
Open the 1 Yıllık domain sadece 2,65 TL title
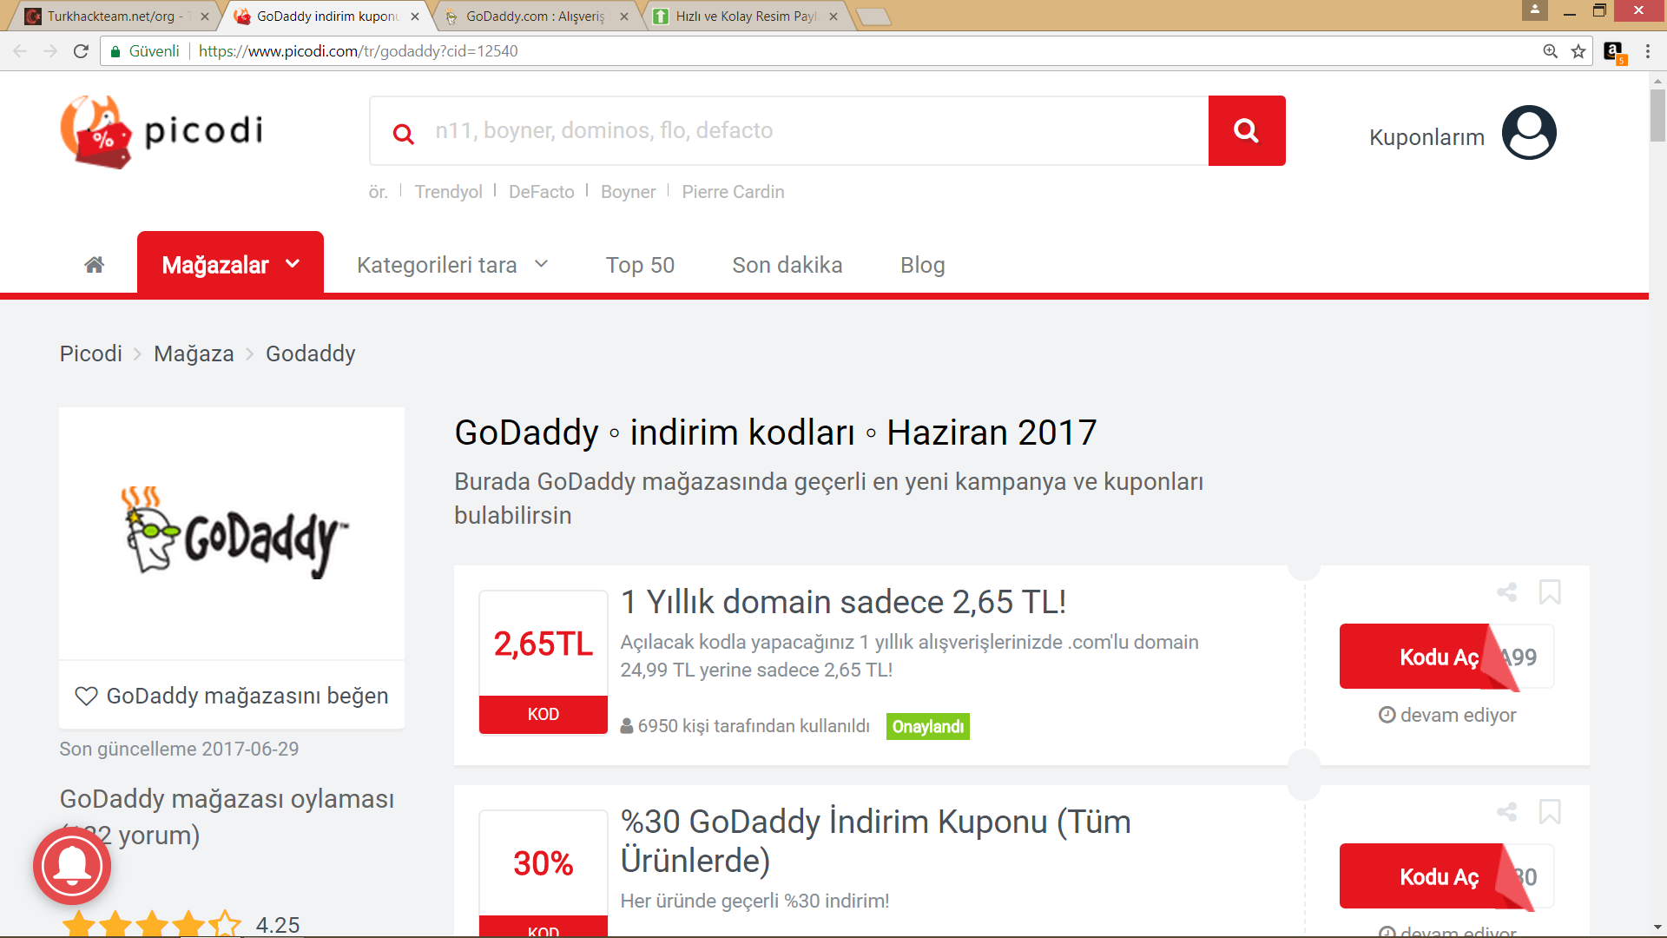tap(843, 601)
